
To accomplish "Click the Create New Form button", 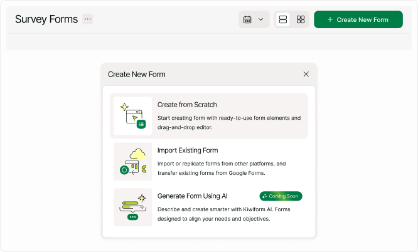I will pos(358,19).
